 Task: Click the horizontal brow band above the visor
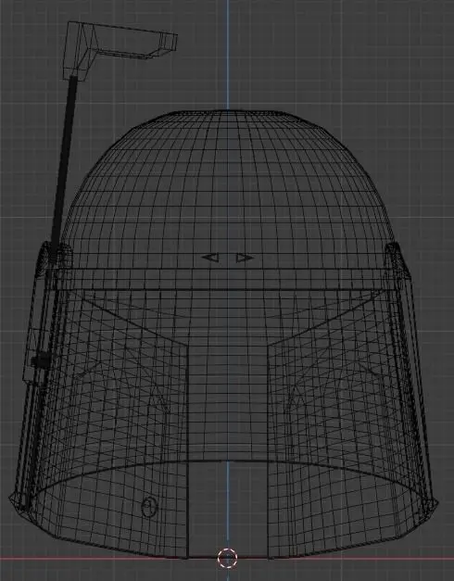227,280
